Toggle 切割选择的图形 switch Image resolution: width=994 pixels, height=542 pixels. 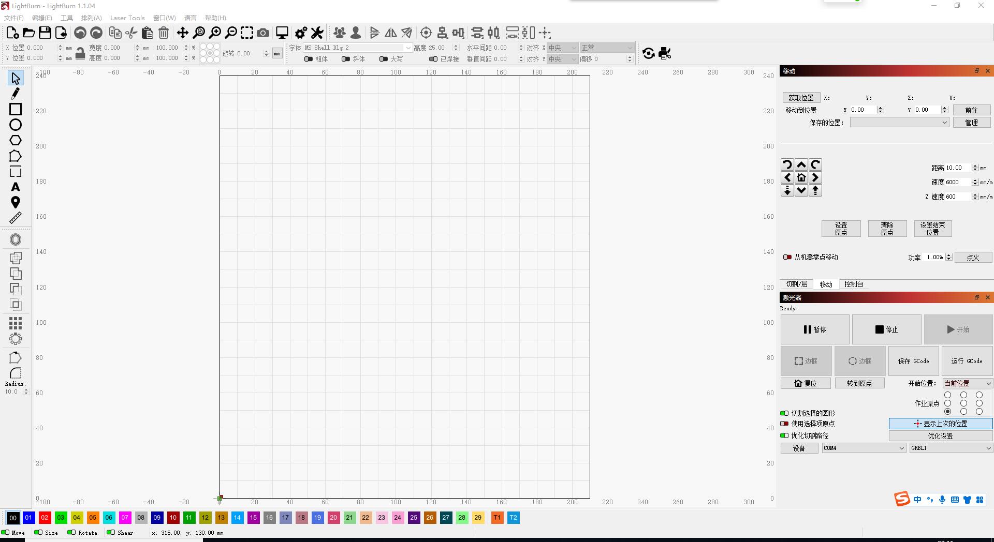pyautogui.click(x=784, y=413)
